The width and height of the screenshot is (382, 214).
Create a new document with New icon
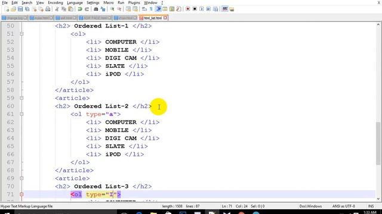(7, 10)
